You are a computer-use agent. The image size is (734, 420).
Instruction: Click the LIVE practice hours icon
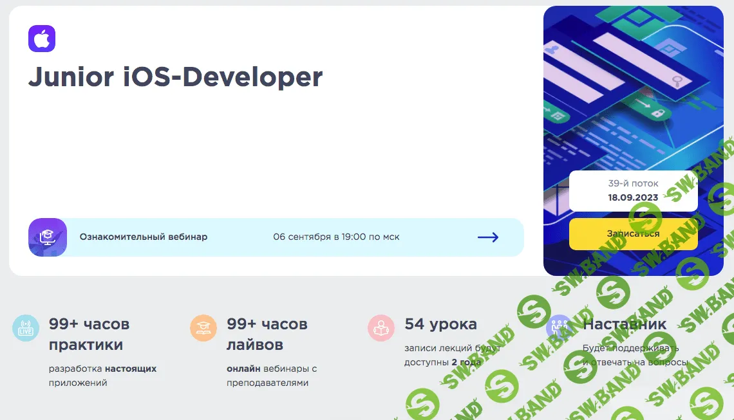(x=25, y=328)
